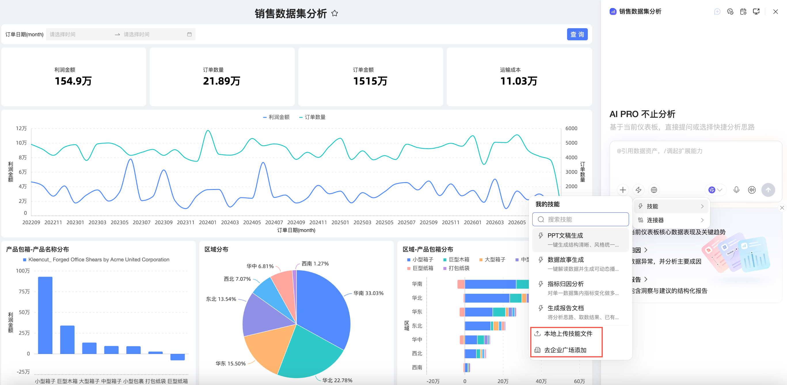Click the 华中 6.81% pie label
787x385 pixels.
260,266
